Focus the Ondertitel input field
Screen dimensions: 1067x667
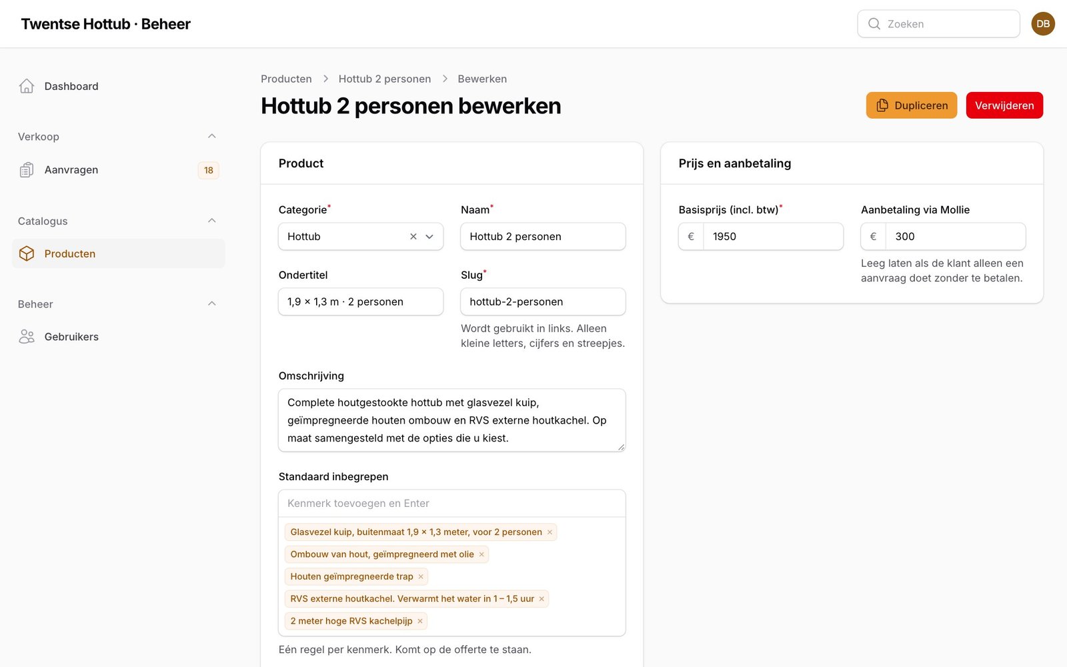coord(361,302)
